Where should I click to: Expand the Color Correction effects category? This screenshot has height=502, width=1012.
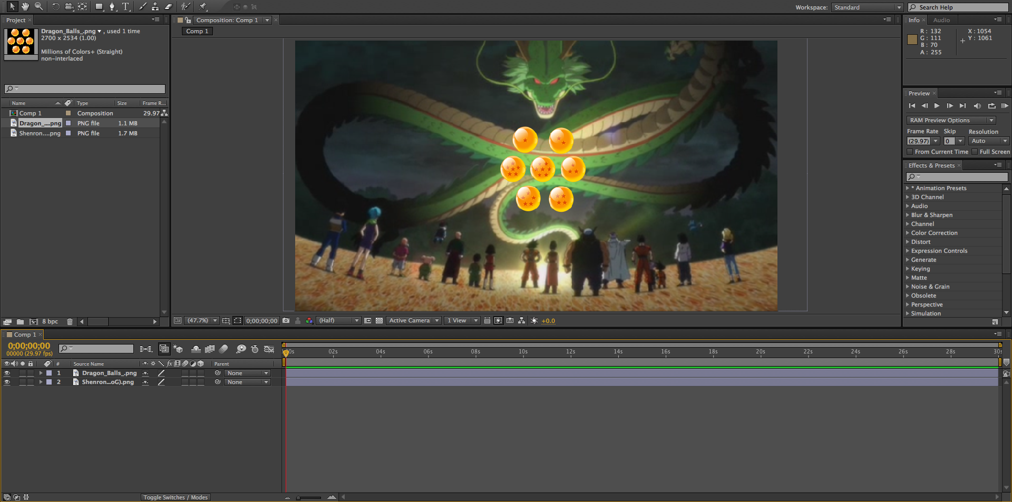tap(908, 233)
